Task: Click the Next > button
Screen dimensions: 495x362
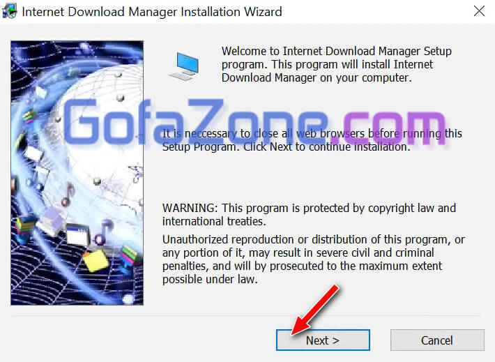Action: [x=323, y=340]
